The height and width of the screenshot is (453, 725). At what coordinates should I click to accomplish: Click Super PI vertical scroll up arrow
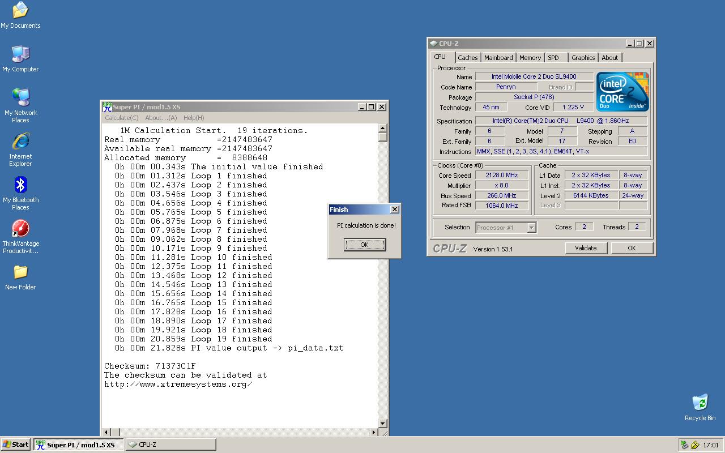(382, 129)
